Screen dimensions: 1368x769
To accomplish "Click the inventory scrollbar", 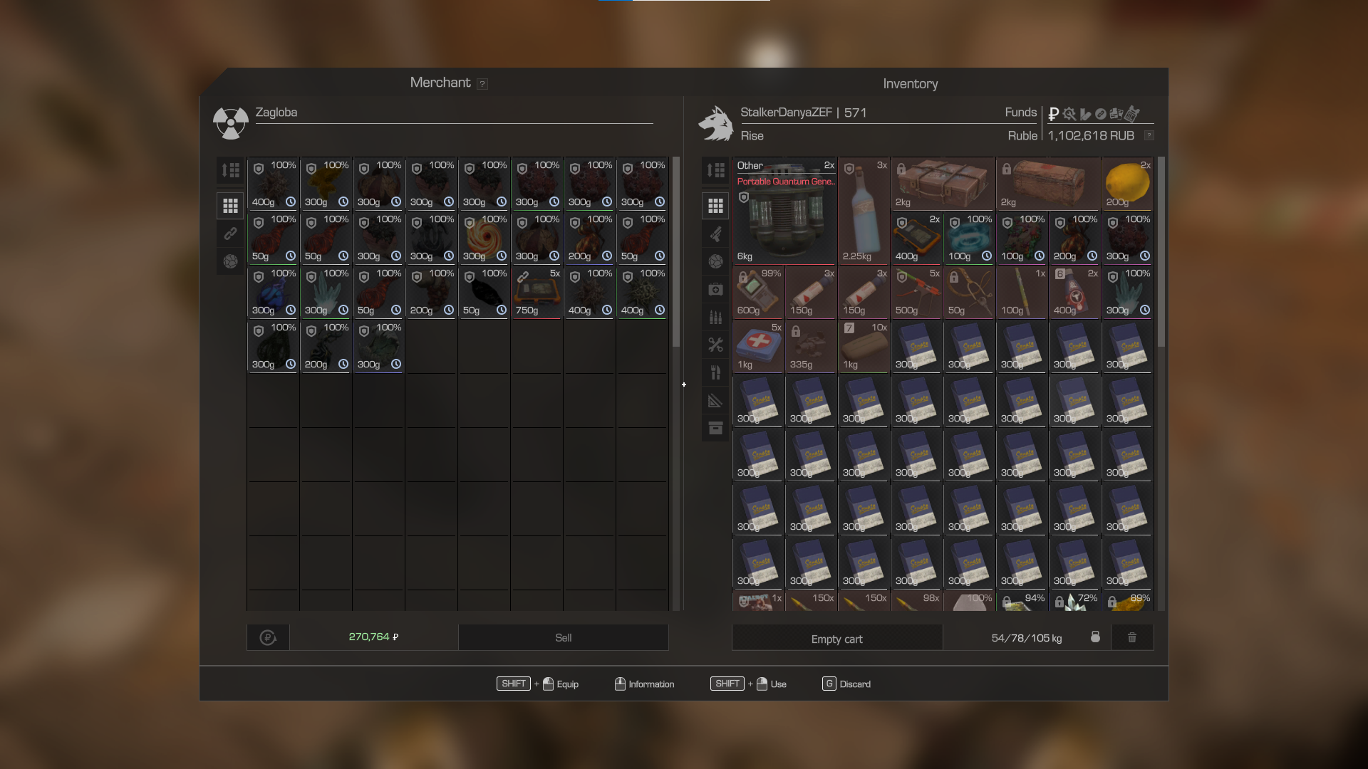I will [1161, 252].
